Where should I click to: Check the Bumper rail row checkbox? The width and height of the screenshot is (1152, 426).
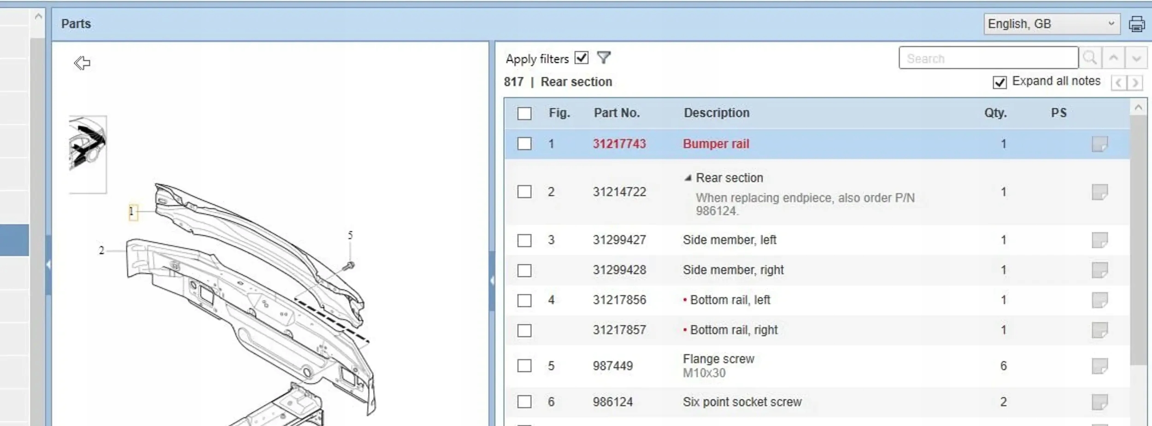pos(524,144)
